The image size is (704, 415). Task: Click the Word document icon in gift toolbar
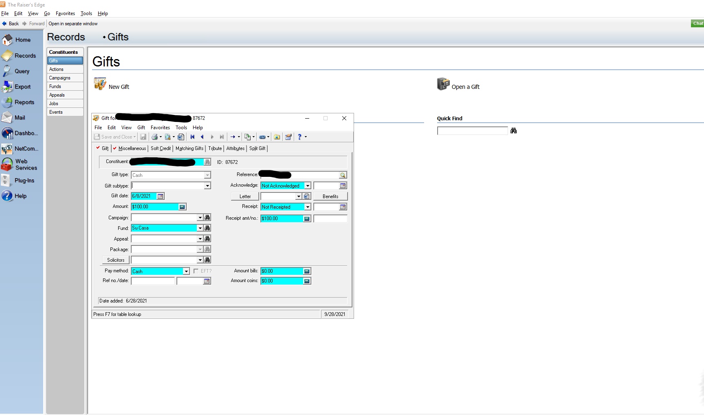click(x=181, y=137)
